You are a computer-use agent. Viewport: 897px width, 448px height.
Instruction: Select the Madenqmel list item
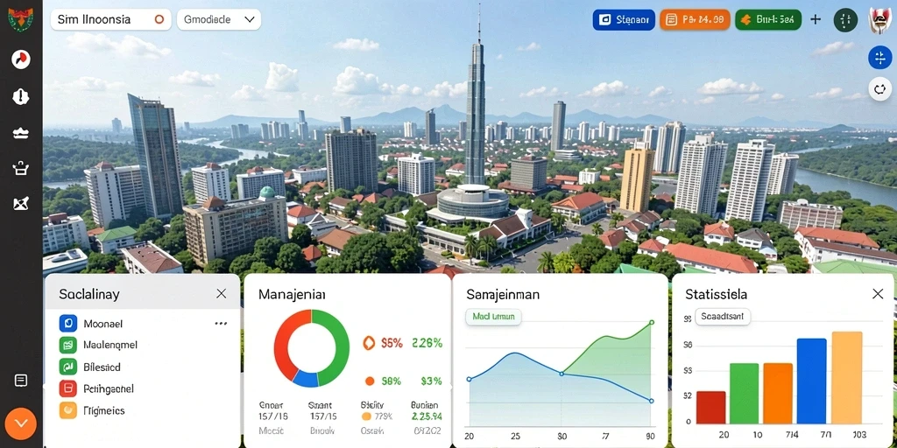click(x=143, y=345)
